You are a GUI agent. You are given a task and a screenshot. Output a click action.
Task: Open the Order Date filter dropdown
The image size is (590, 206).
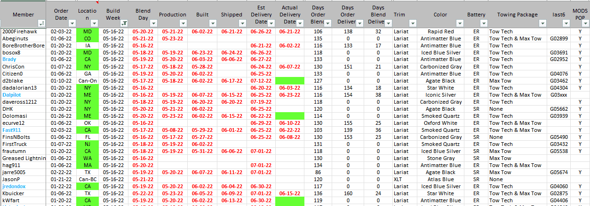(x=72, y=23)
